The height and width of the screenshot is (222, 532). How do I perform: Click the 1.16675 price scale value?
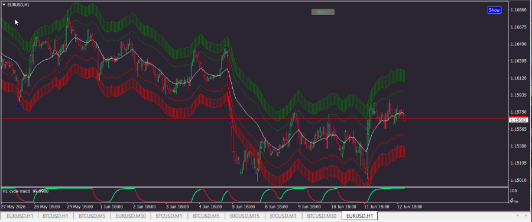pos(518,27)
